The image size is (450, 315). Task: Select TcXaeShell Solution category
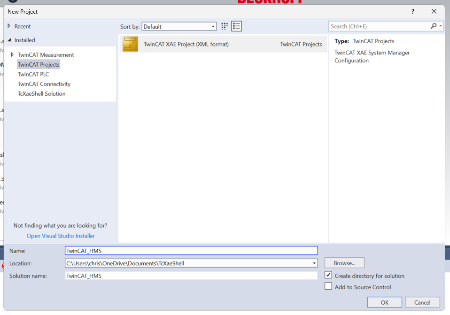click(42, 94)
